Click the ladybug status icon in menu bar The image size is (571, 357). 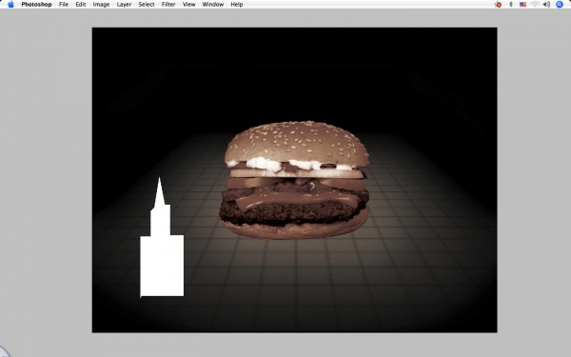(x=498, y=5)
